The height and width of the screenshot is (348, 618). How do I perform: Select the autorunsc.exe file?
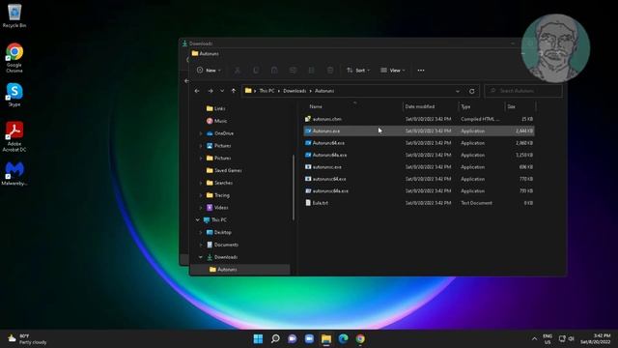419,167
